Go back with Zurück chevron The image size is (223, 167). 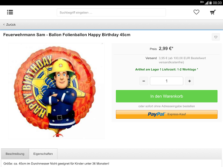pos(4,24)
